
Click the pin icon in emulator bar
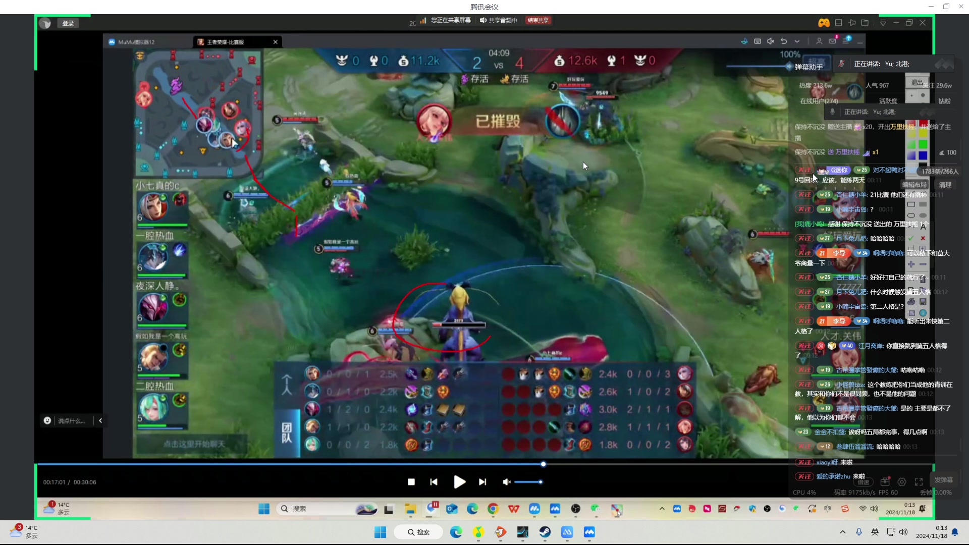pos(852,23)
